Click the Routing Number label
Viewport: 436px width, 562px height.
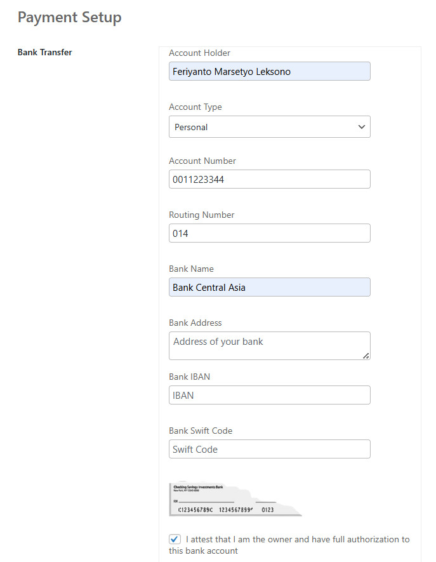202,215
